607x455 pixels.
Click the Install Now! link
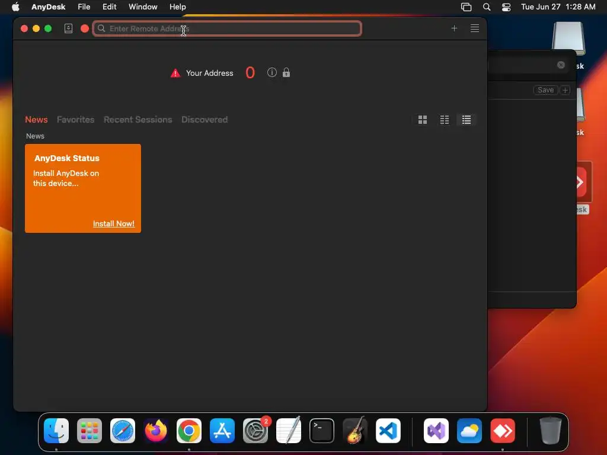pos(114,223)
